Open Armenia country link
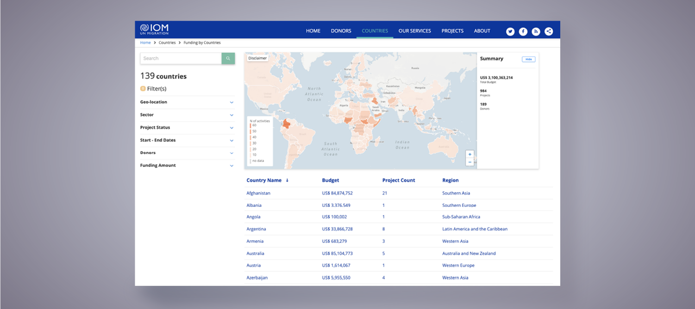The height and width of the screenshot is (309, 695). coord(255,241)
